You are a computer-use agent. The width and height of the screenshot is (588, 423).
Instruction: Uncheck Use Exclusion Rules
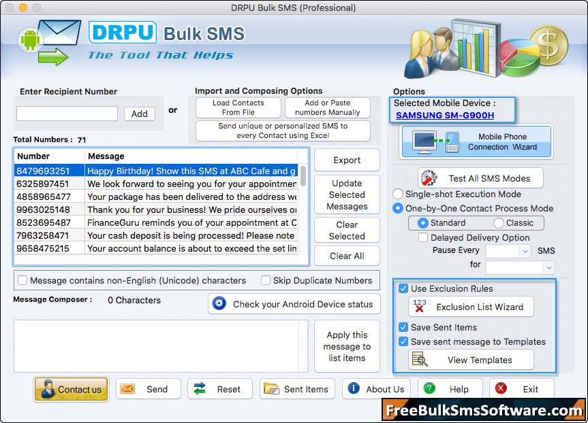coord(403,288)
